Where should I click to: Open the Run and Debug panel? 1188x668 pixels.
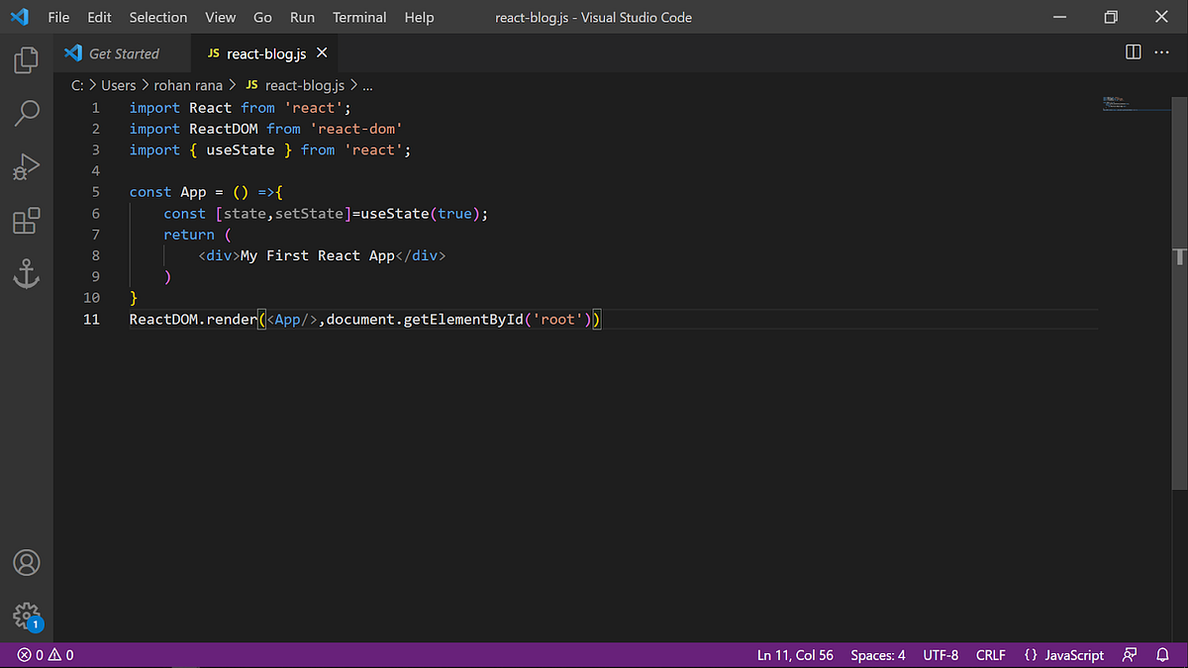(26, 166)
